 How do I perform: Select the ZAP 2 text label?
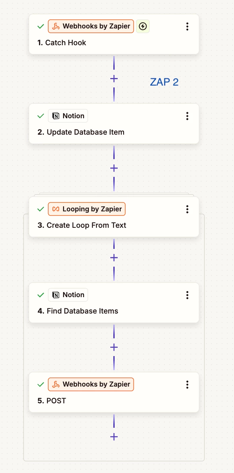tap(164, 82)
